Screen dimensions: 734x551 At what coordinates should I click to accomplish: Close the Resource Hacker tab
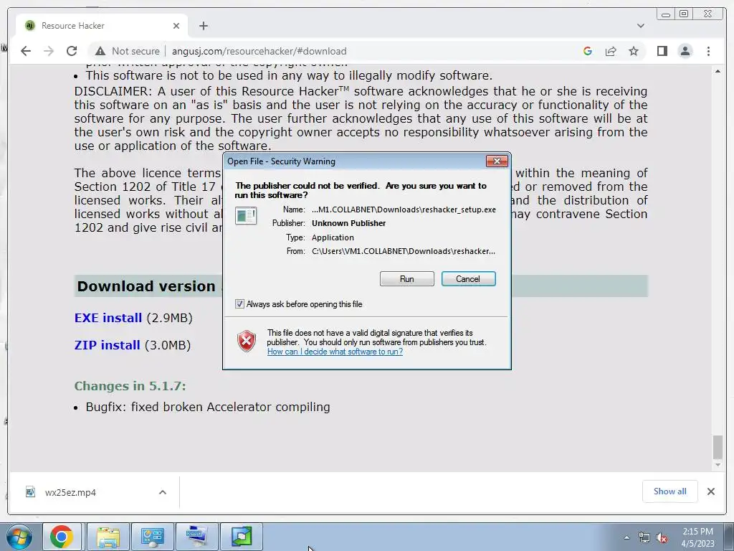tap(176, 26)
